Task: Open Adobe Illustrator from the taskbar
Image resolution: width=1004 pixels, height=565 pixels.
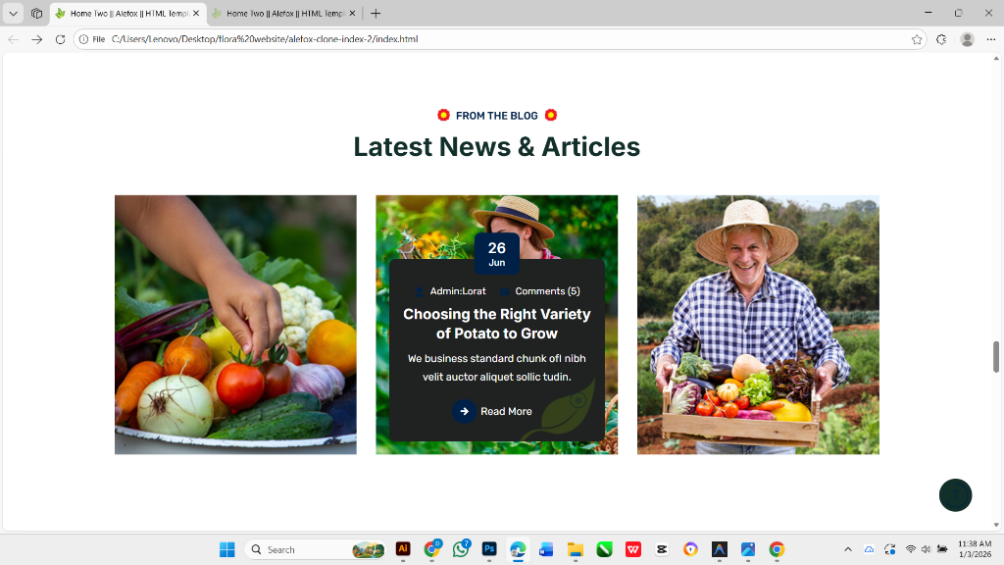Action: tap(402, 549)
